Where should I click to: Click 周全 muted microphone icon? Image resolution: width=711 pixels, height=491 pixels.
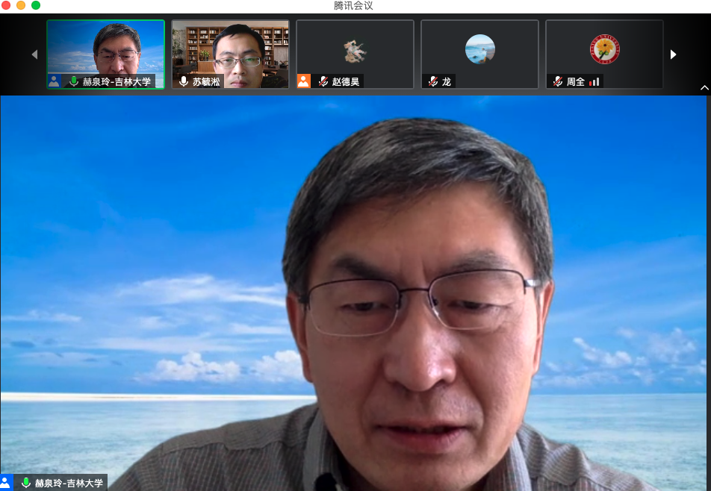click(558, 81)
